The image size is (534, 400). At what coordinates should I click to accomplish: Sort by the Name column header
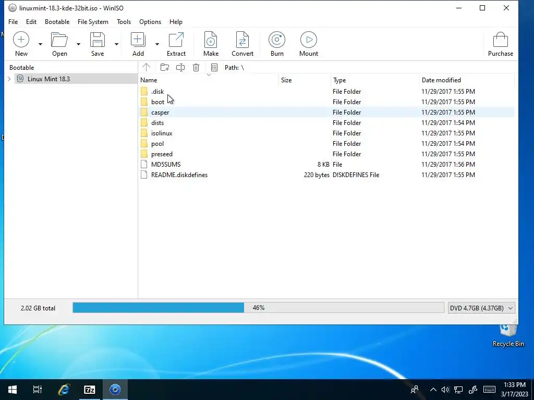209,80
